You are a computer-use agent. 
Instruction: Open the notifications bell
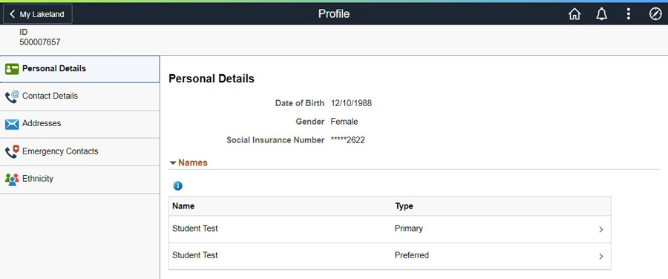(x=601, y=14)
